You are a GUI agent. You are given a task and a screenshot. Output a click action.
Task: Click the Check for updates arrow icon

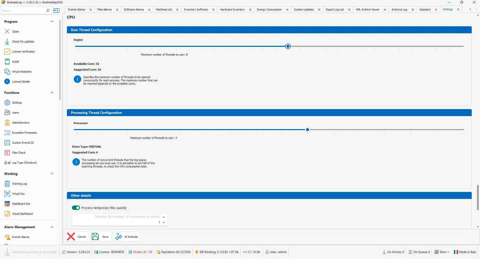[7, 42]
